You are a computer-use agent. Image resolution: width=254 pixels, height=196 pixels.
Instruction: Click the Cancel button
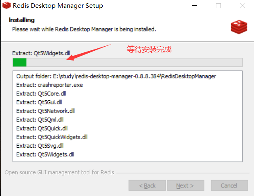229,185
